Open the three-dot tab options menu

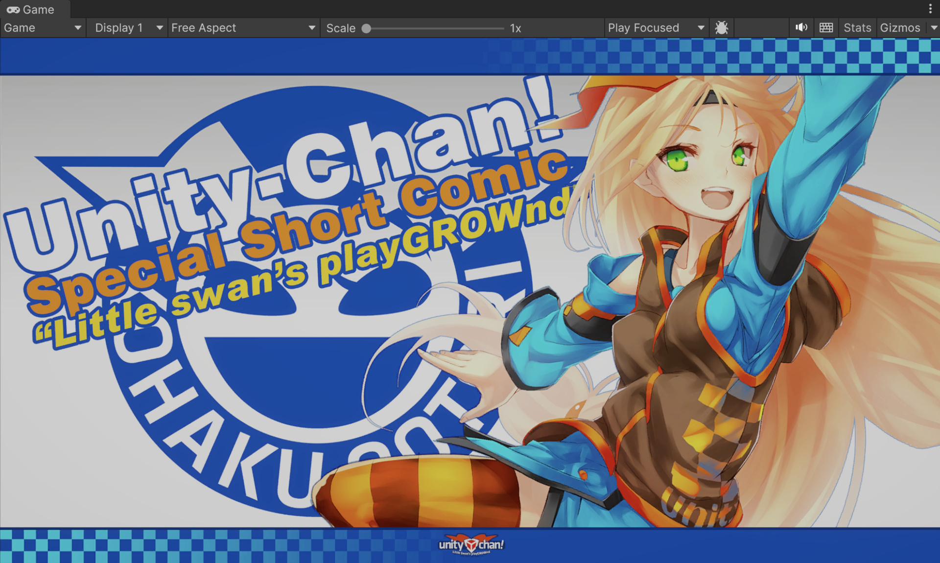[x=930, y=9]
